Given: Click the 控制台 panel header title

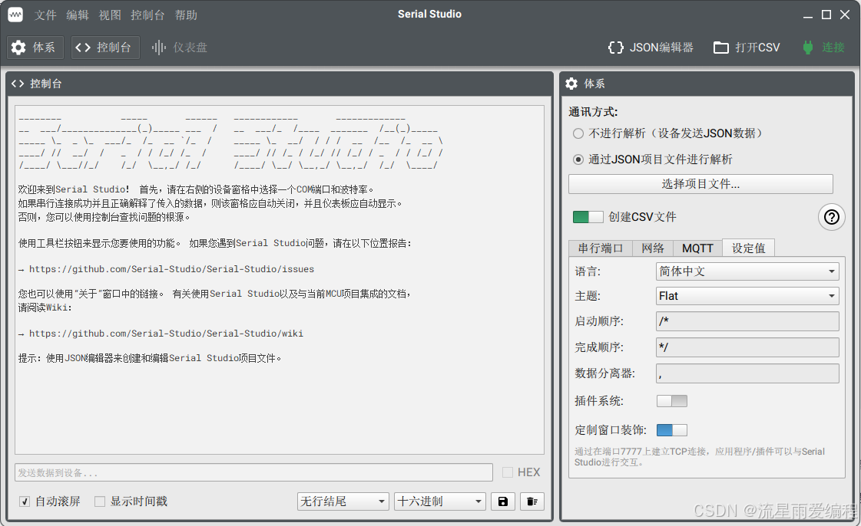Looking at the screenshot, I should coord(45,84).
